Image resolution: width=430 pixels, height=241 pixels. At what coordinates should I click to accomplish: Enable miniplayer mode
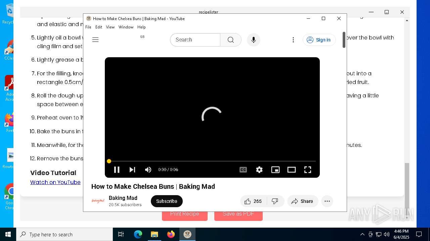[x=275, y=170]
